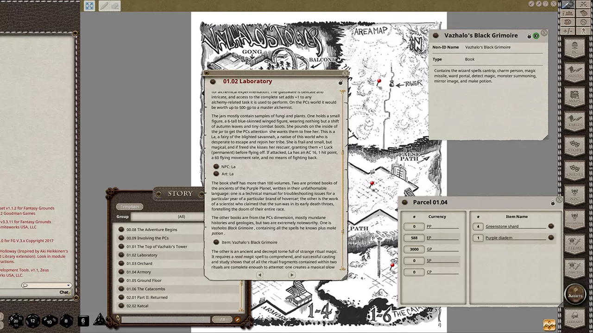The width and height of the screenshot is (593, 333).
Task: Open the Library sidebar button
Action: click(575, 319)
